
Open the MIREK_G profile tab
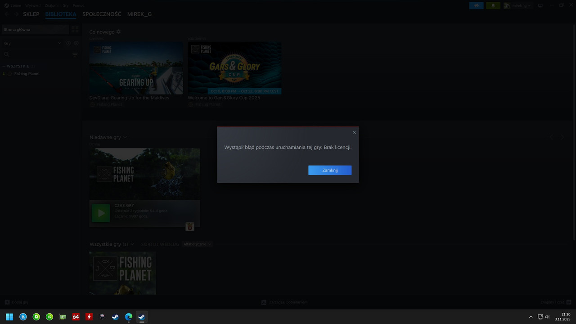[139, 14]
